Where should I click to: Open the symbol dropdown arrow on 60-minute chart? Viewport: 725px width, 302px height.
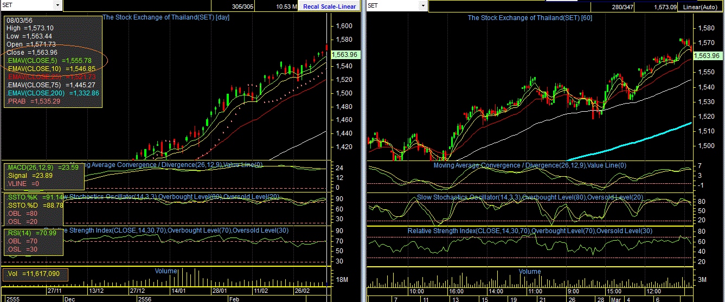click(x=423, y=5)
